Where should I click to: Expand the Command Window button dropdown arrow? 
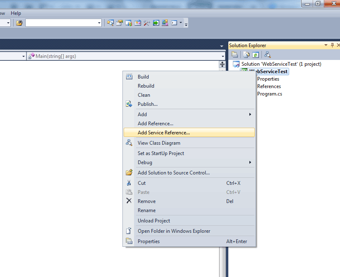click(181, 23)
